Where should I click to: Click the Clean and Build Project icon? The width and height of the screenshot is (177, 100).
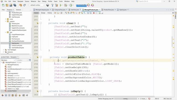point(56,5)
